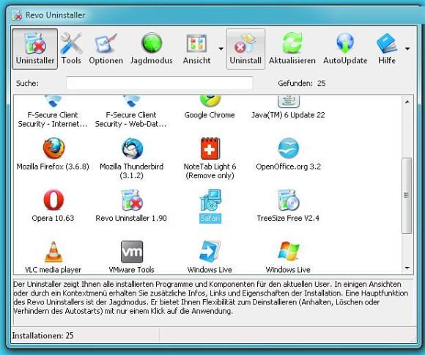Select the Uninstaller toolbar button
Viewport: 425px width, 355px height.
click(x=35, y=49)
